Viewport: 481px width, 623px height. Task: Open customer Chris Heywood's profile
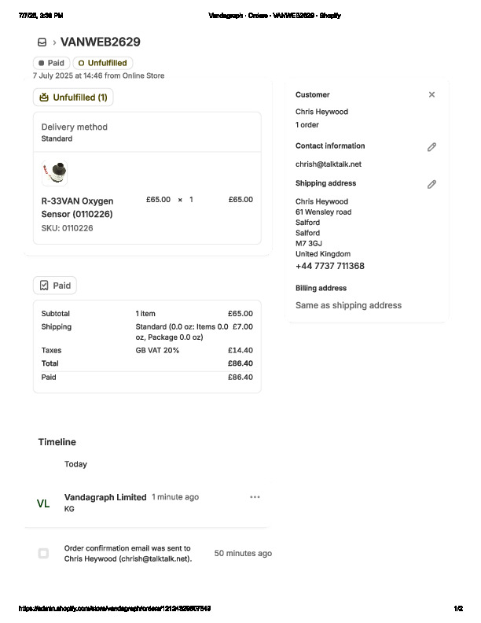click(321, 112)
